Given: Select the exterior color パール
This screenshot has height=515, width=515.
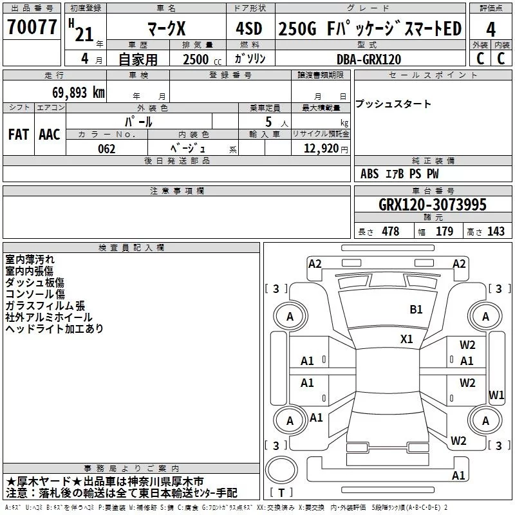Looking at the screenshot, I should [x=138, y=122].
